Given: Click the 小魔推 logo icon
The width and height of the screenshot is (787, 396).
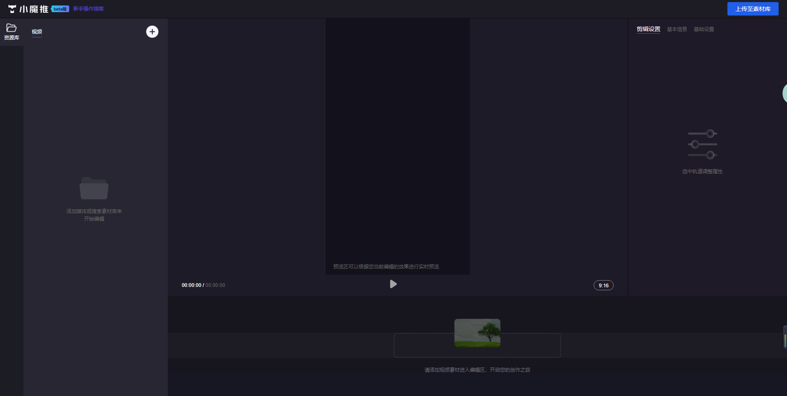Looking at the screenshot, I should point(12,9).
